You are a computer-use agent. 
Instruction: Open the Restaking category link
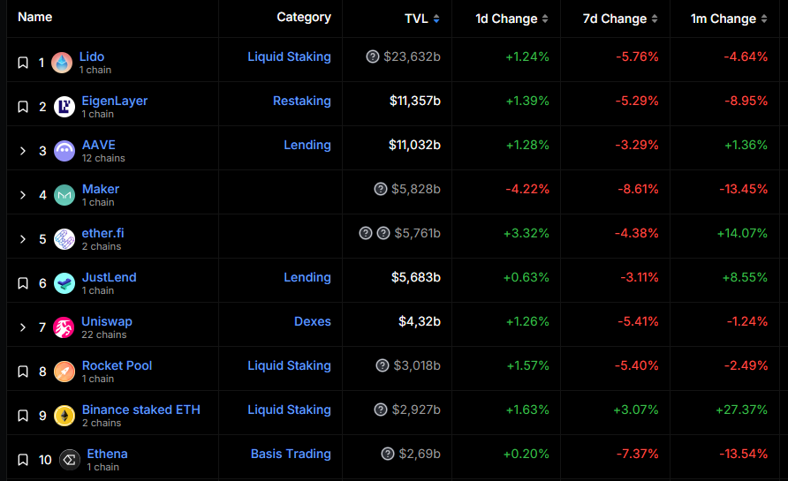301,101
